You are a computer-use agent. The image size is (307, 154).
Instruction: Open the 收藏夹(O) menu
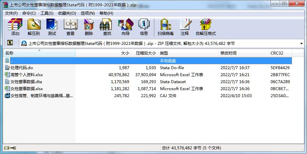pos(67,13)
